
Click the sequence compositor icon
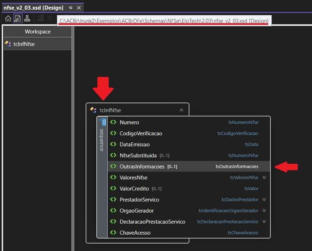pyautogui.click(x=103, y=122)
